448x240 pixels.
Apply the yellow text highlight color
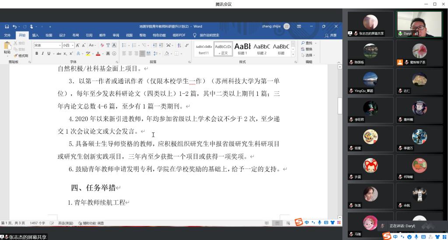tap(88, 53)
